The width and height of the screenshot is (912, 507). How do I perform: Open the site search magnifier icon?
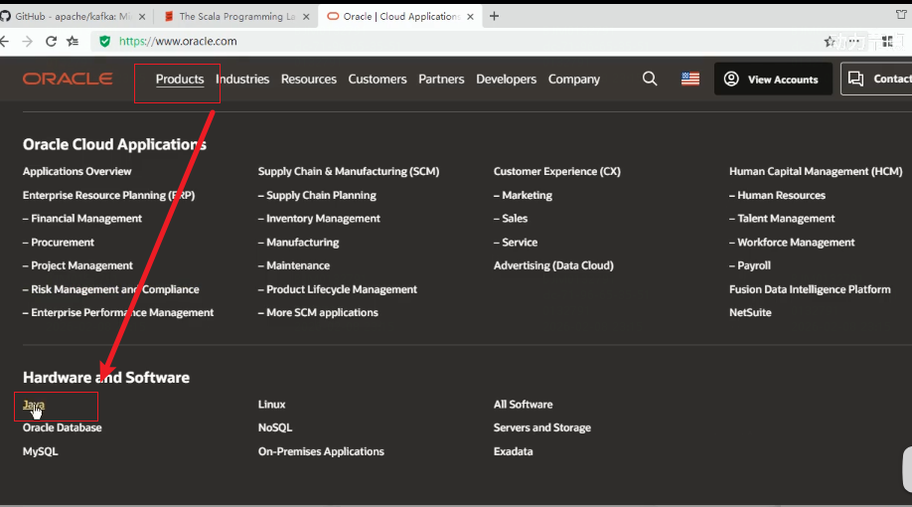point(650,79)
